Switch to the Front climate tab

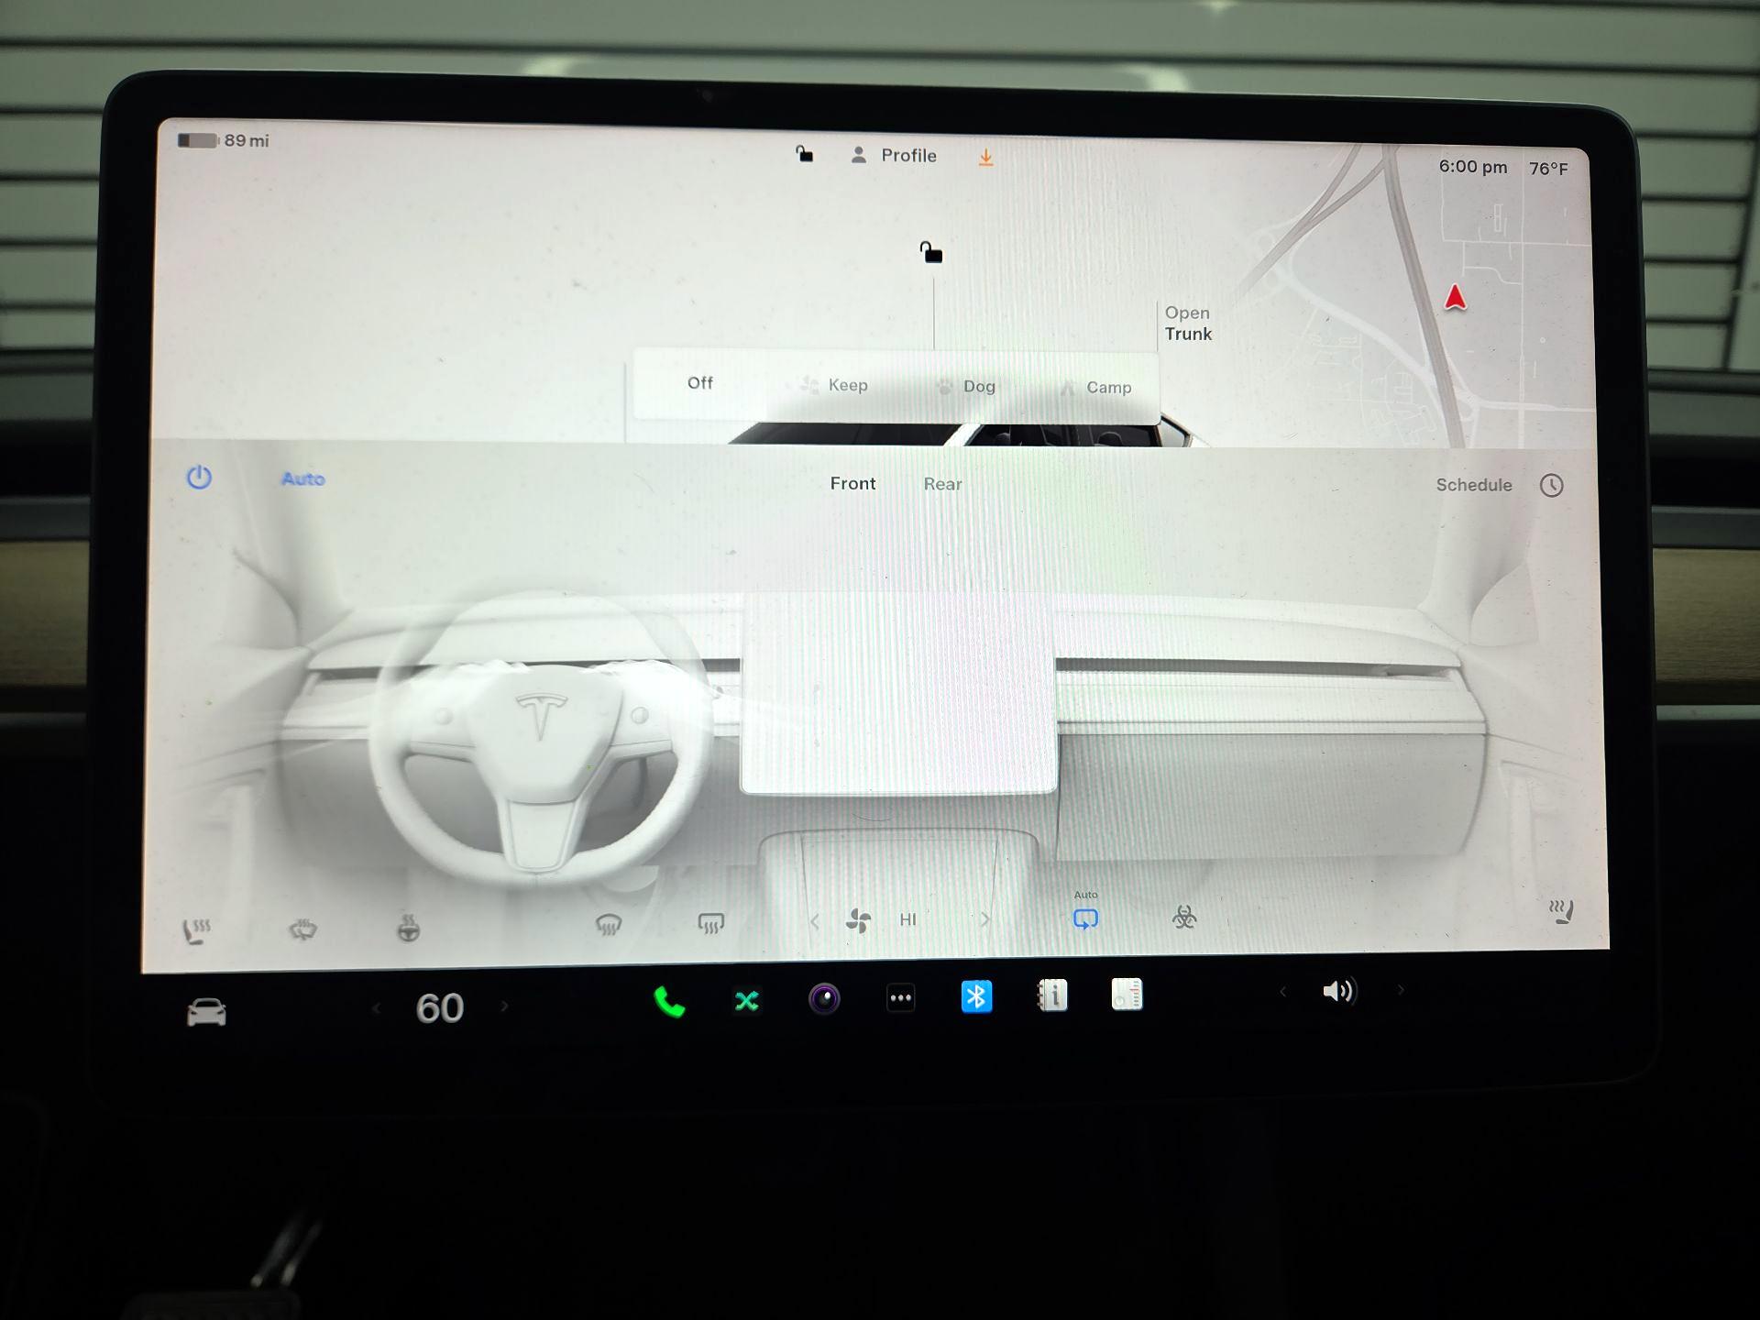click(x=852, y=483)
